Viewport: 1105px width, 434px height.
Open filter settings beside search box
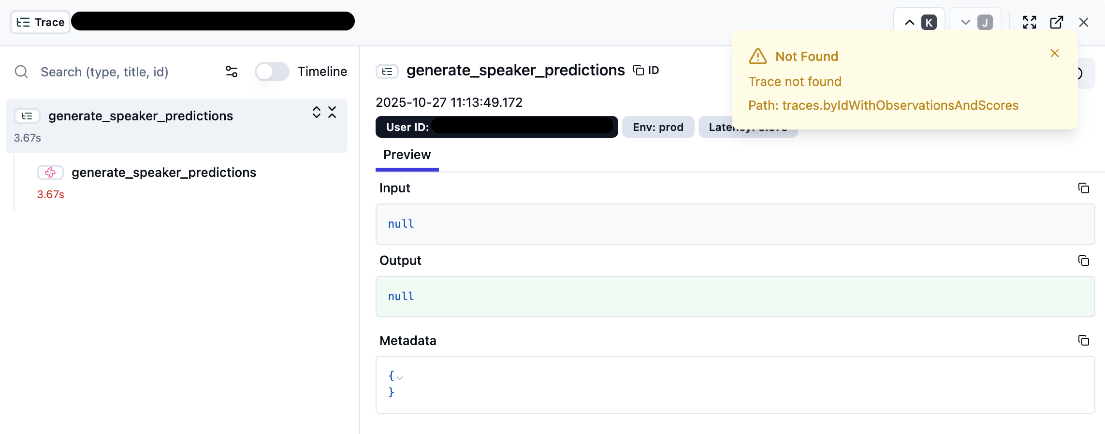232,72
